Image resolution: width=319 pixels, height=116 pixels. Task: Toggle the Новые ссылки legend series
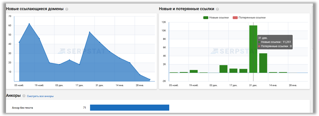[x=216, y=18]
